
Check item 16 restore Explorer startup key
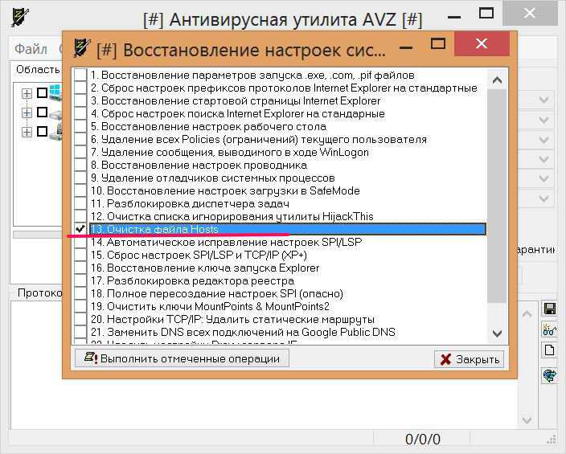[x=80, y=268]
